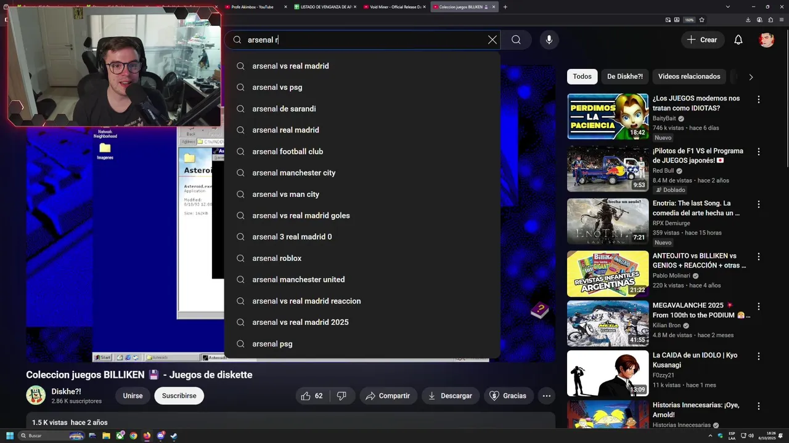Open the Diskhe?! channel avatar

tap(36, 395)
